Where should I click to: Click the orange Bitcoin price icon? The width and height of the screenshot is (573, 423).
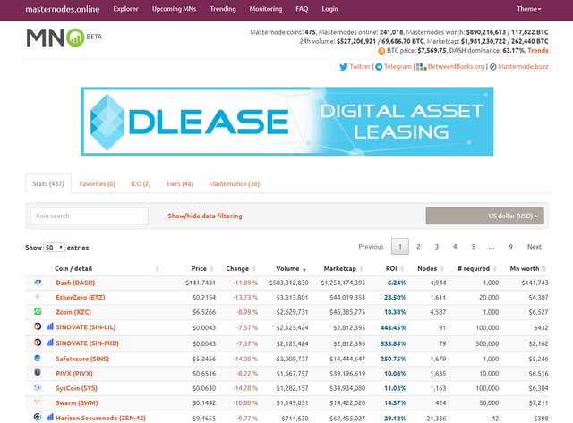pos(381,51)
